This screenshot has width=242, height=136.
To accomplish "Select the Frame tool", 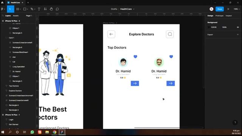I will pyautogui.click(x=18, y=9).
